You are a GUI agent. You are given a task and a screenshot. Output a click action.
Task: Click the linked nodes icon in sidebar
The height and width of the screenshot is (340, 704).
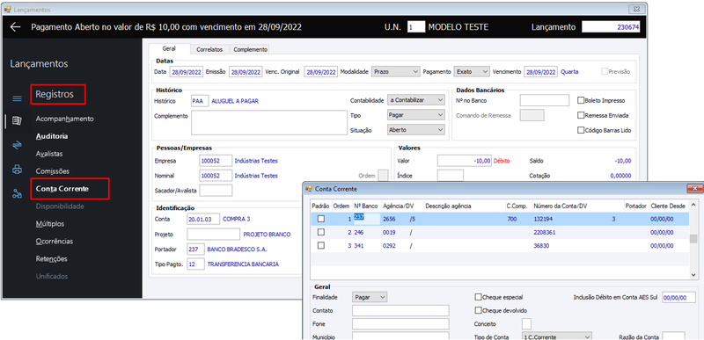coord(17,193)
